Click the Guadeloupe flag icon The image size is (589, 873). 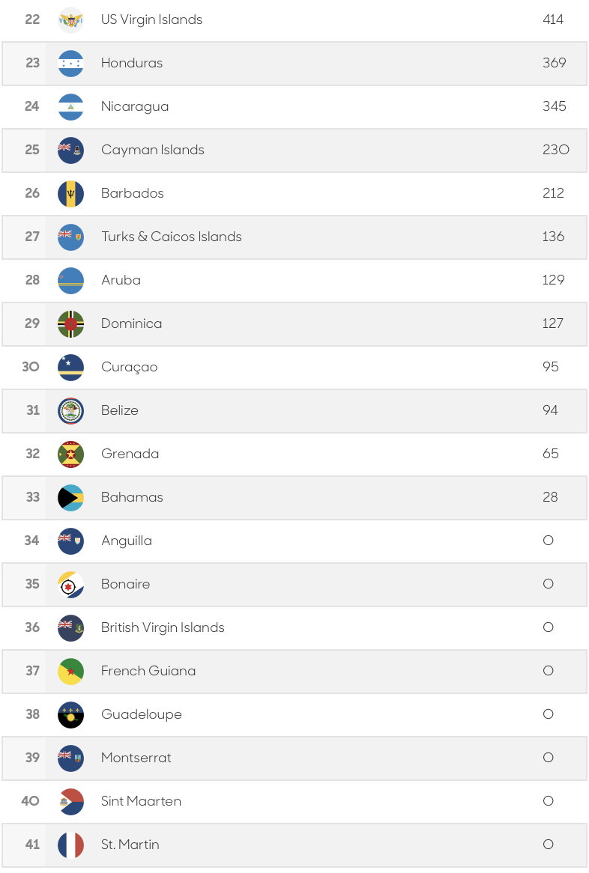(x=70, y=715)
